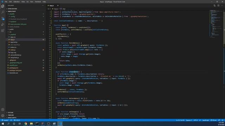Image resolution: width=225 pixels, height=126 pixels.
Task: Open the Help menu
Action: pos(44,2)
